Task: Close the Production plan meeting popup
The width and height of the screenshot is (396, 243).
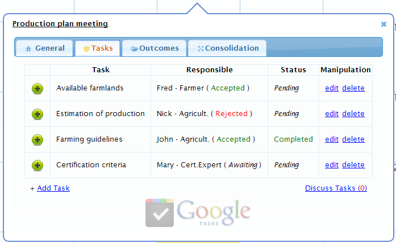Action: (x=384, y=24)
